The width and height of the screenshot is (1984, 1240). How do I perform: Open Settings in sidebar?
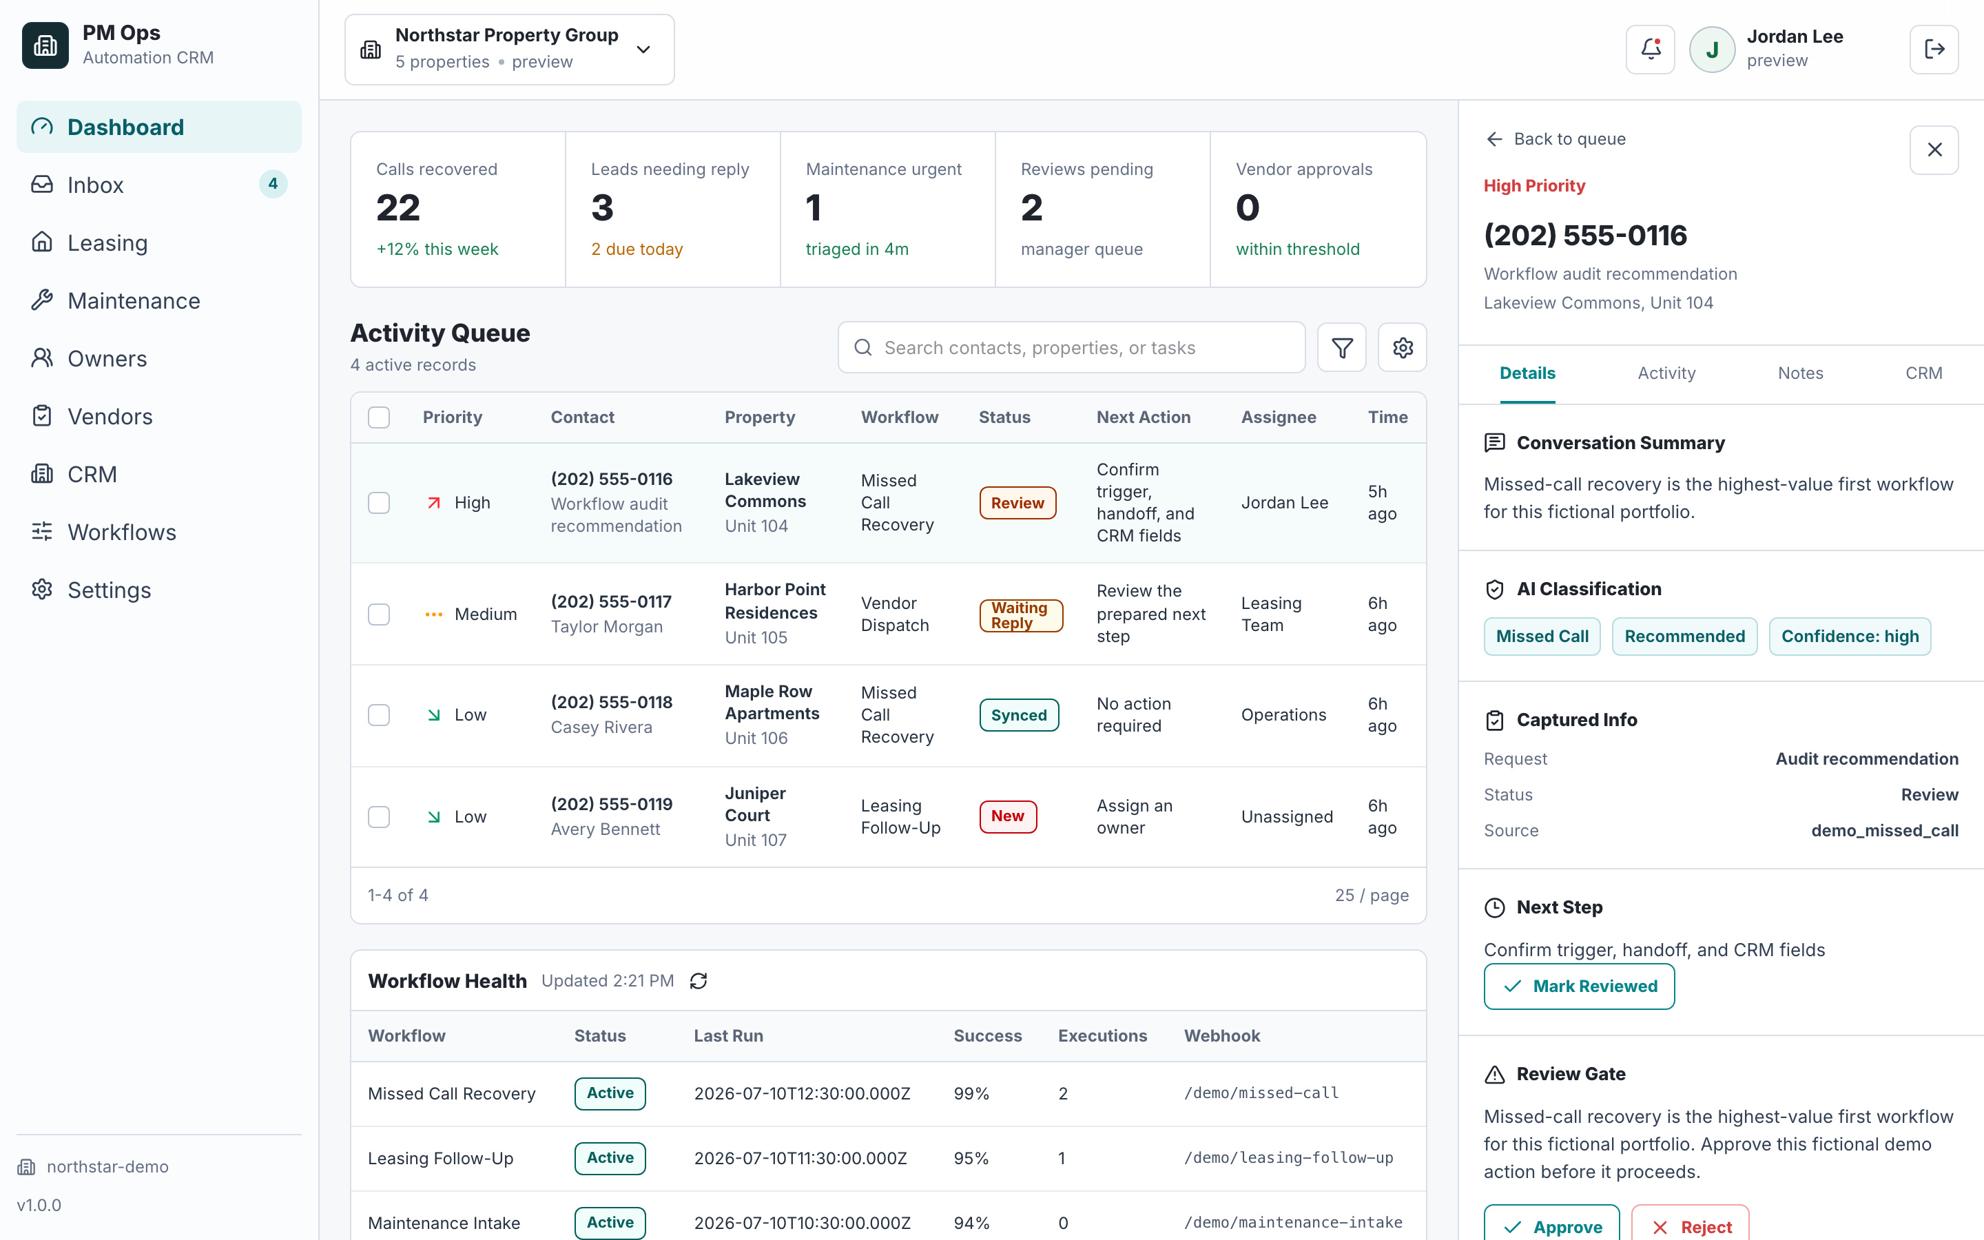[159, 590]
